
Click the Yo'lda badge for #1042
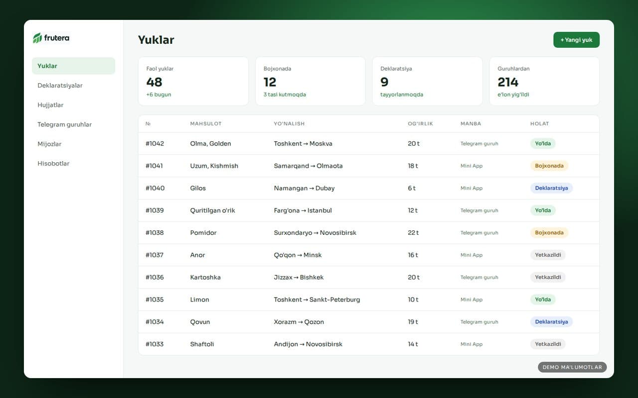(x=543, y=143)
